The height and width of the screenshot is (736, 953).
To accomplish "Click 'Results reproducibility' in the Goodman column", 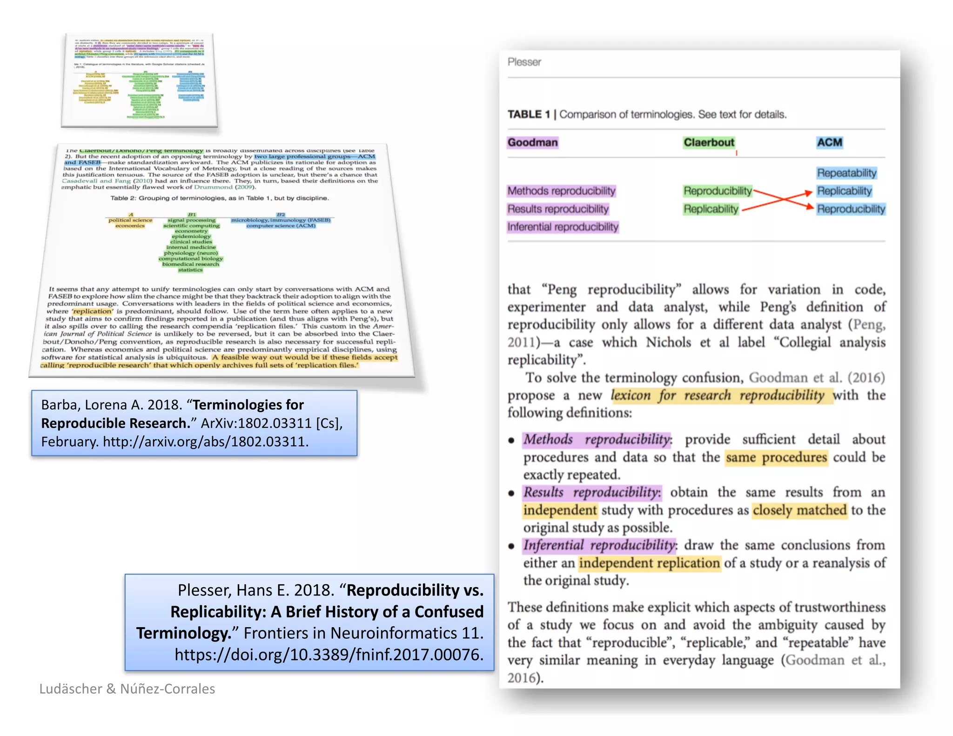I will pyautogui.click(x=558, y=209).
